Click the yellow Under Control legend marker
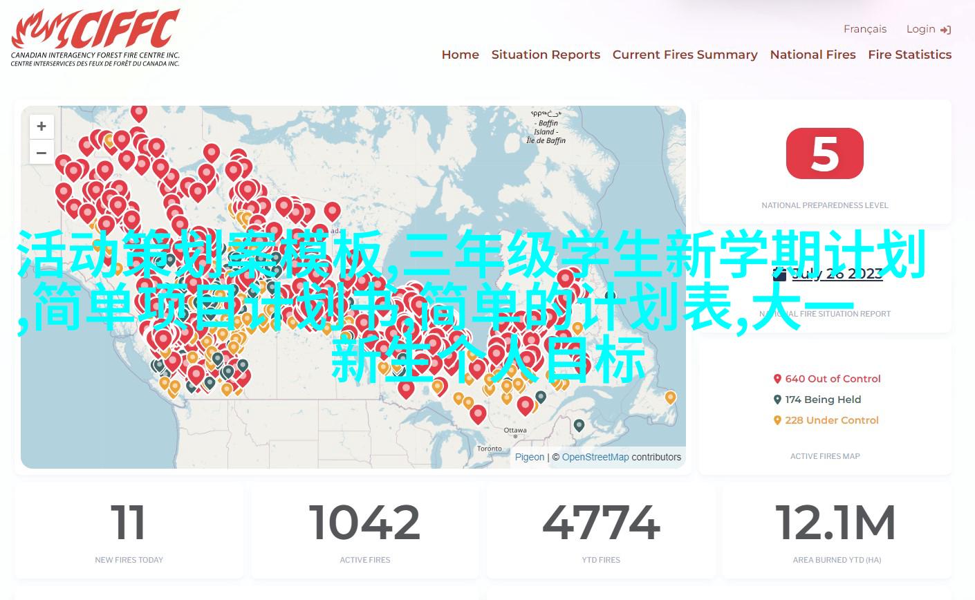This screenshot has height=600, width=975. (777, 420)
